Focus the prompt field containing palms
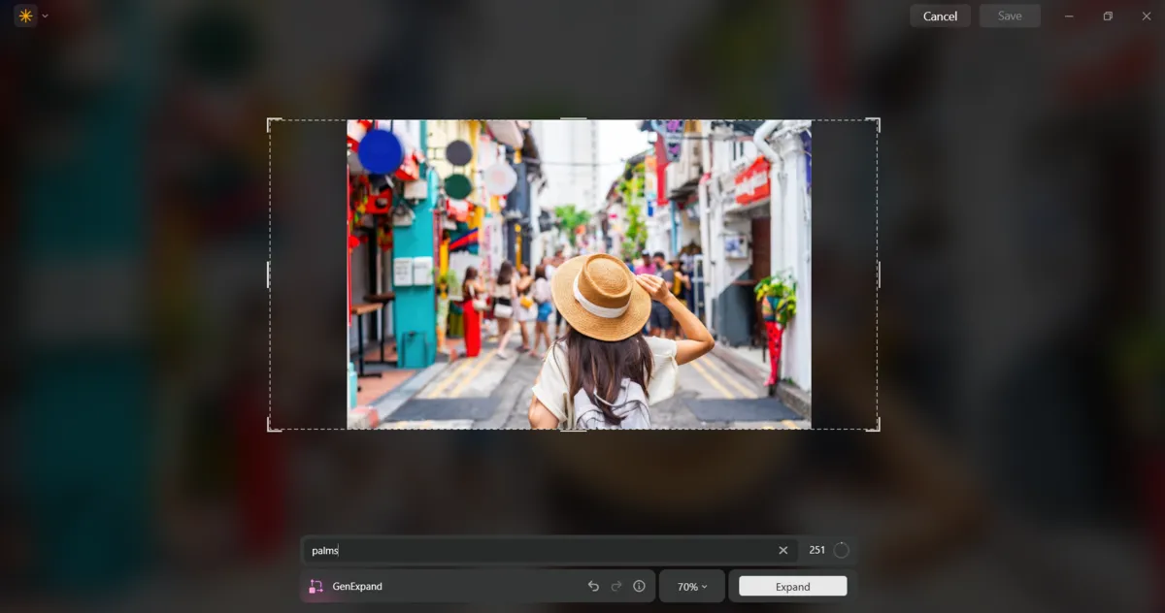 point(544,550)
